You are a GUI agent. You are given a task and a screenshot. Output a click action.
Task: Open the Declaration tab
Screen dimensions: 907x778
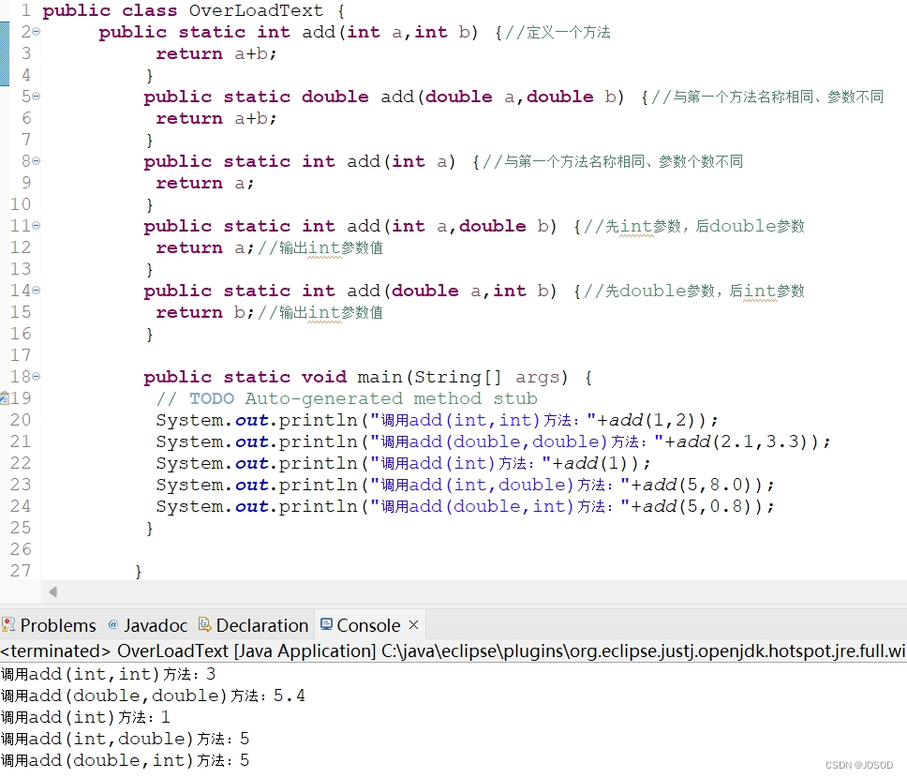tap(253, 625)
